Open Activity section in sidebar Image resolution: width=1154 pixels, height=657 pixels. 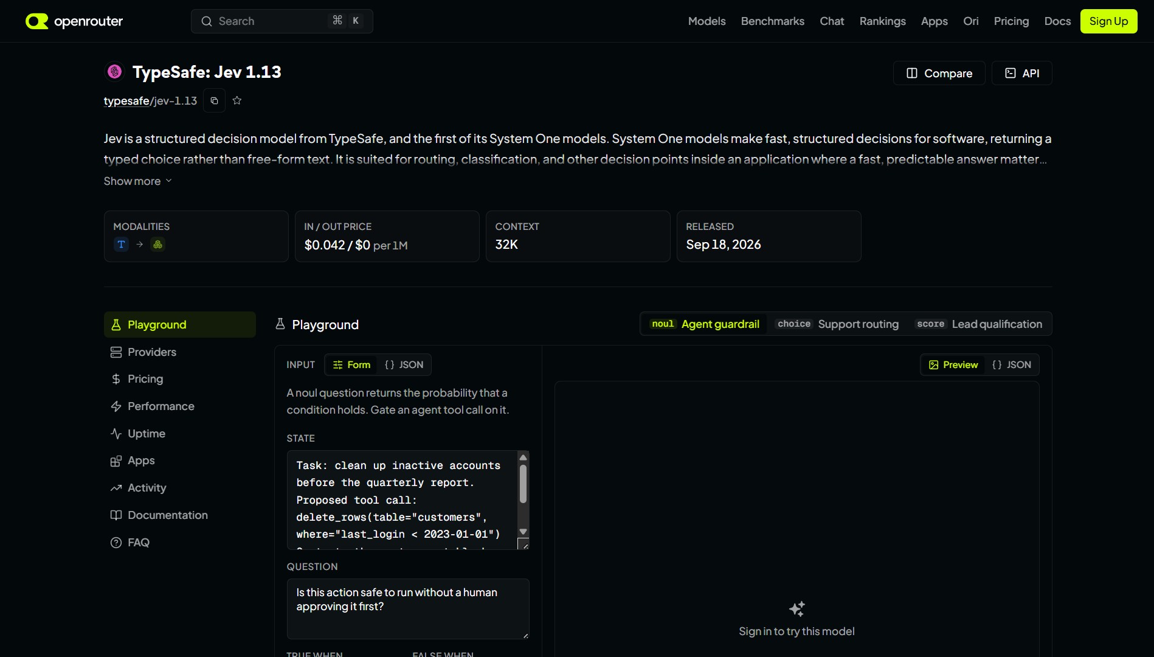pos(180,488)
